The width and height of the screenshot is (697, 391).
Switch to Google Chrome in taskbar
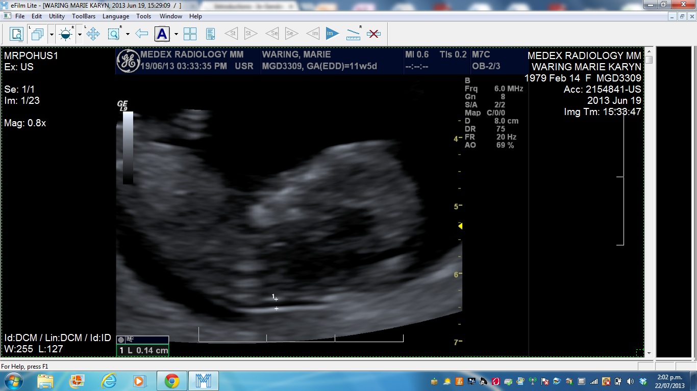point(172,381)
